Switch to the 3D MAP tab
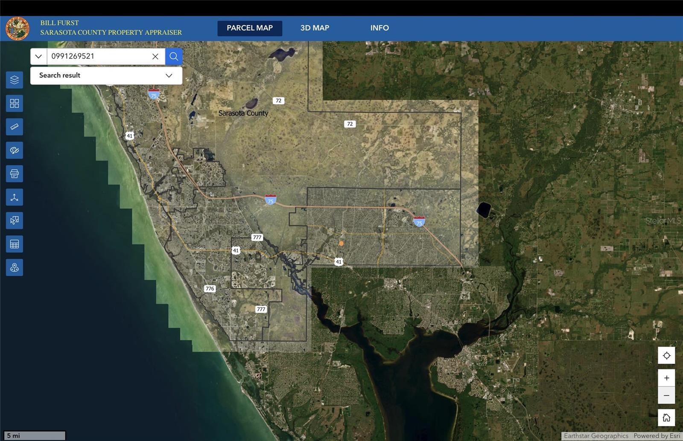 pos(314,28)
